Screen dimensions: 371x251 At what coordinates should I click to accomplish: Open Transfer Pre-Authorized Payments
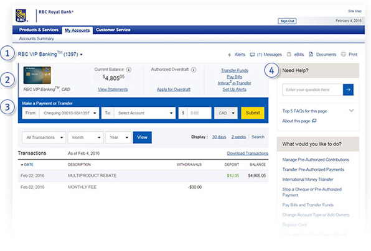tap(313, 170)
